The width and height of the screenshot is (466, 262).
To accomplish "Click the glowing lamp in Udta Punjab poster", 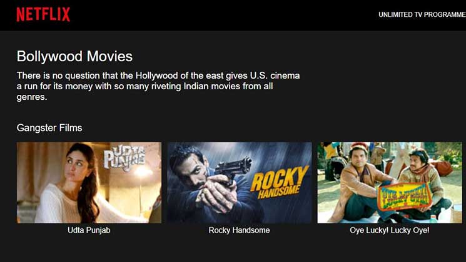I will click(x=142, y=172).
